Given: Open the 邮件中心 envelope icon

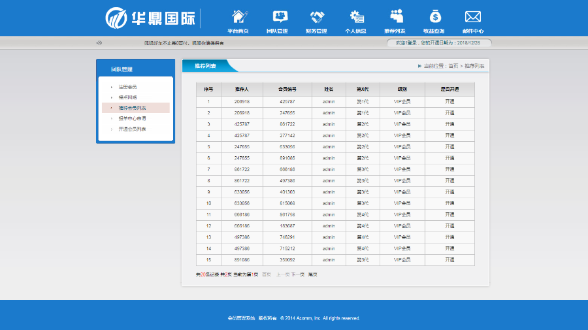Looking at the screenshot, I should (473, 17).
